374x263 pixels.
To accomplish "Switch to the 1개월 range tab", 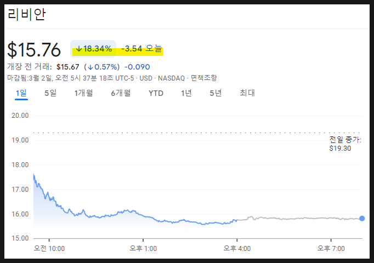I will coord(84,93).
